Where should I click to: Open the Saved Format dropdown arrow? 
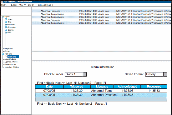tap(165, 74)
